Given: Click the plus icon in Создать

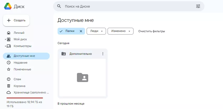Looking at the screenshot, I should (9, 21).
